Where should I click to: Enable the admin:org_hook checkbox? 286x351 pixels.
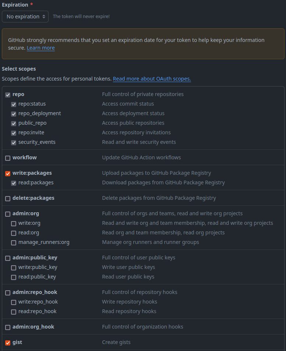pyautogui.click(x=8, y=327)
